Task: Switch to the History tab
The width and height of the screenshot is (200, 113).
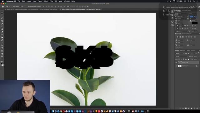Action: (193, 51)
